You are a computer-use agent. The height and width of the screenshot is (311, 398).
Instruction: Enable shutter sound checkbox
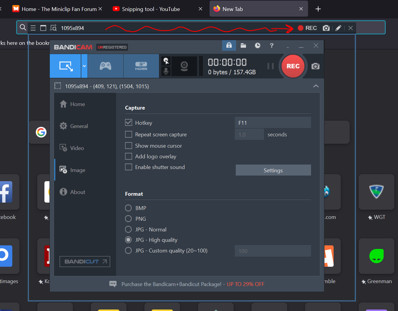(129, 167)
